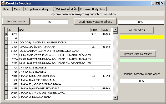Click the table scrollbar up arrow
Image resolution: width=166 pixels, height=104 pixels.
pos(115,30)
